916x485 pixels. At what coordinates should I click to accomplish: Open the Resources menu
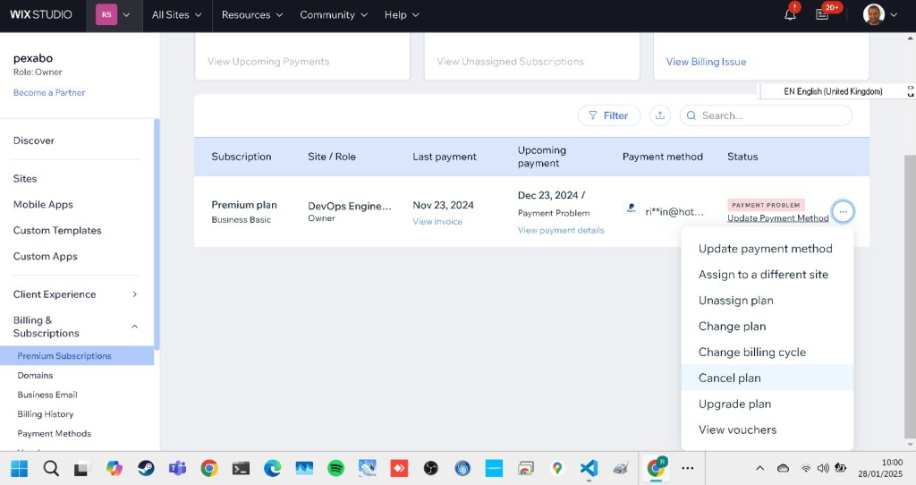coord(251,15)
